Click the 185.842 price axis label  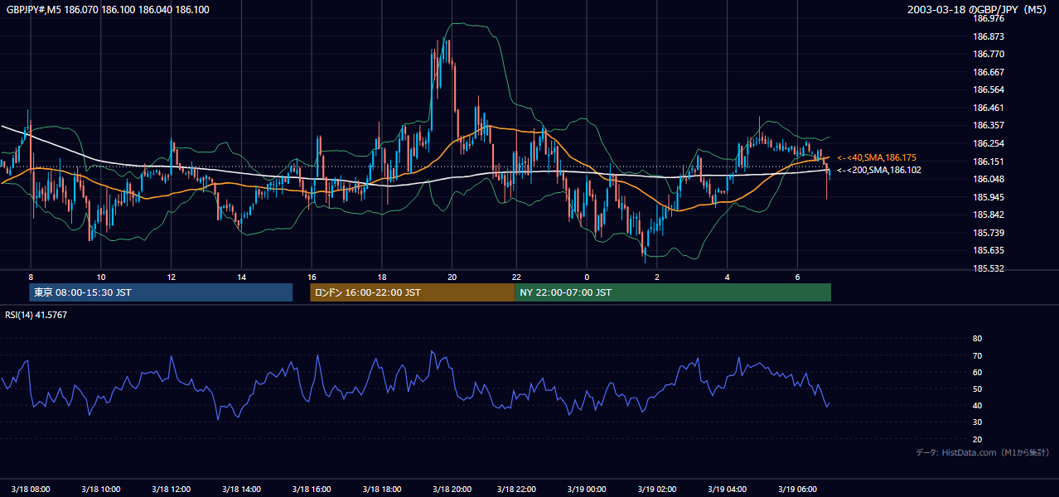click(989, 215)
